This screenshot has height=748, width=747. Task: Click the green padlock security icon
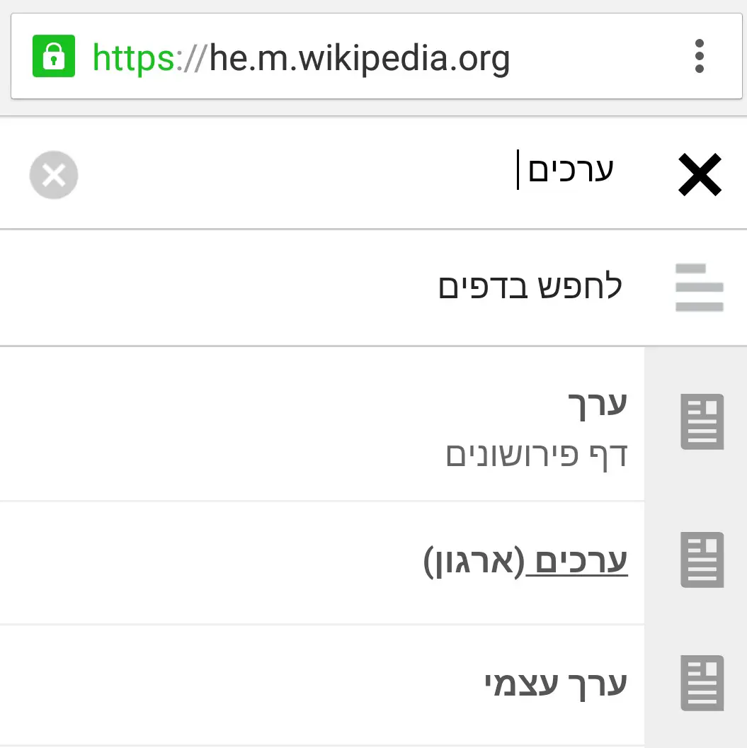click(x=54, y=57)
